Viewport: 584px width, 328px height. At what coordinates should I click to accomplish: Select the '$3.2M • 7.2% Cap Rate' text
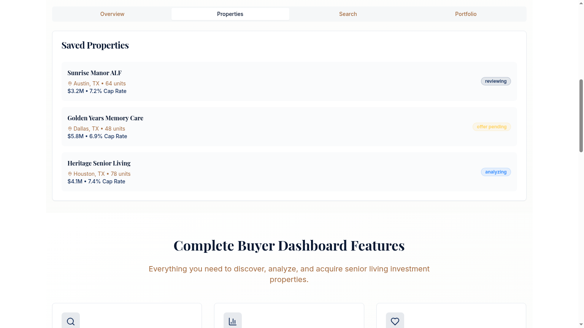(x=97, y=91)
